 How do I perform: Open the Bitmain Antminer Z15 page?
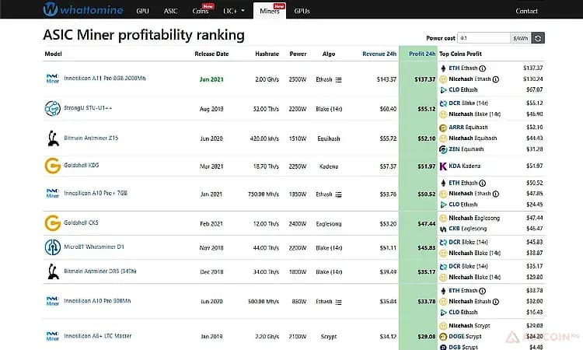91,138
